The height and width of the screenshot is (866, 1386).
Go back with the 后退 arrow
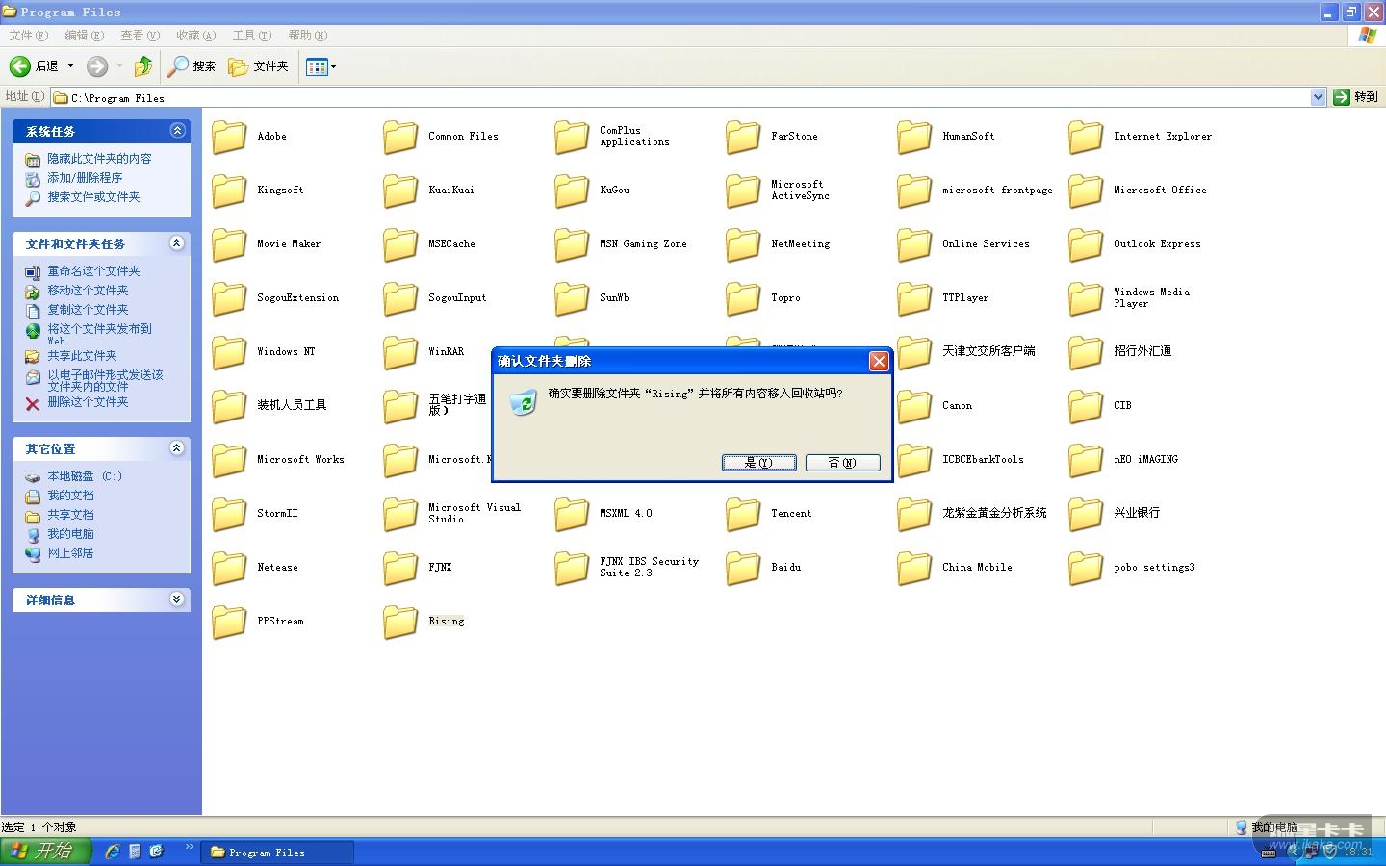[34, 66]
